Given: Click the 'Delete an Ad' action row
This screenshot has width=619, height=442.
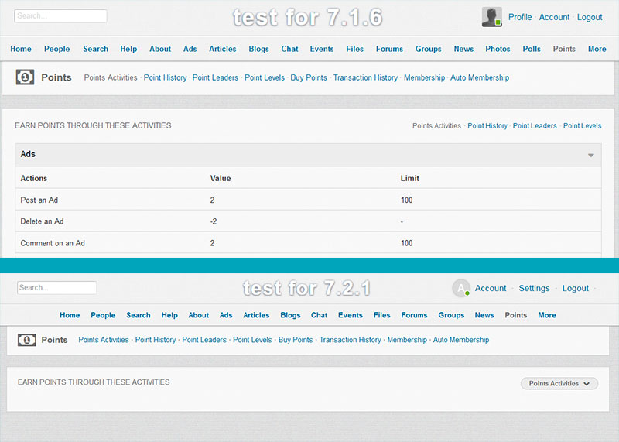Looking at the screenshot, I should pos(308,221).
